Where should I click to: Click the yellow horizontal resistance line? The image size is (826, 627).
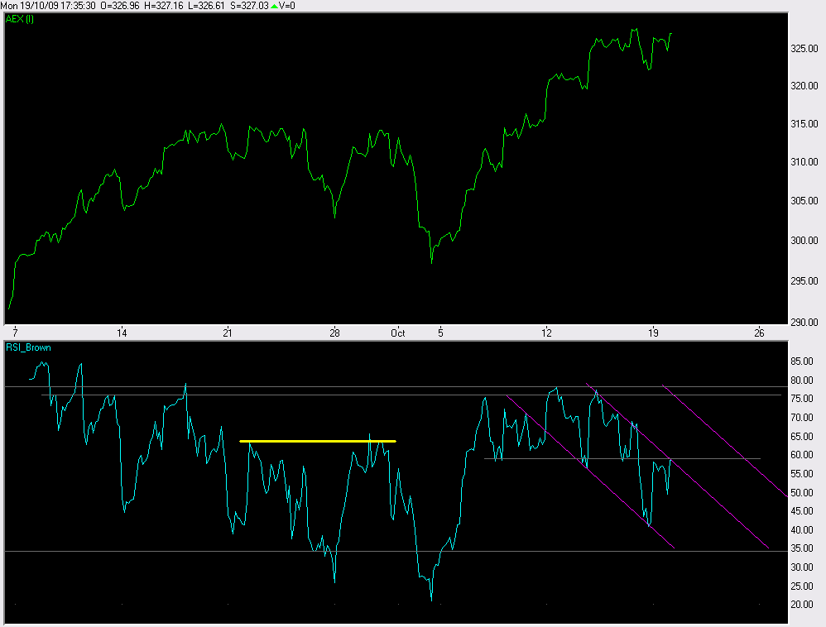(x=317, y=441)
